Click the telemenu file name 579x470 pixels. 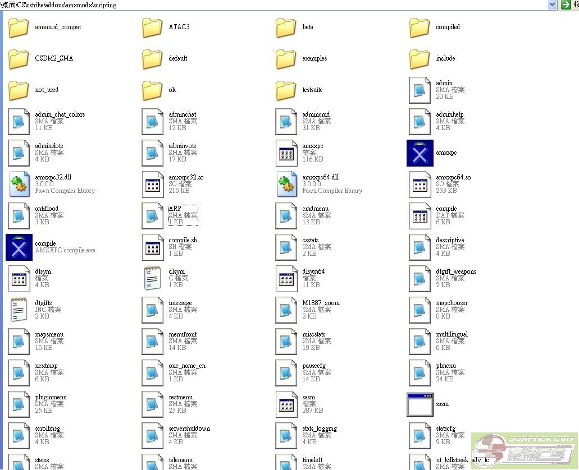pyautogui.click(x=181, y=460)
